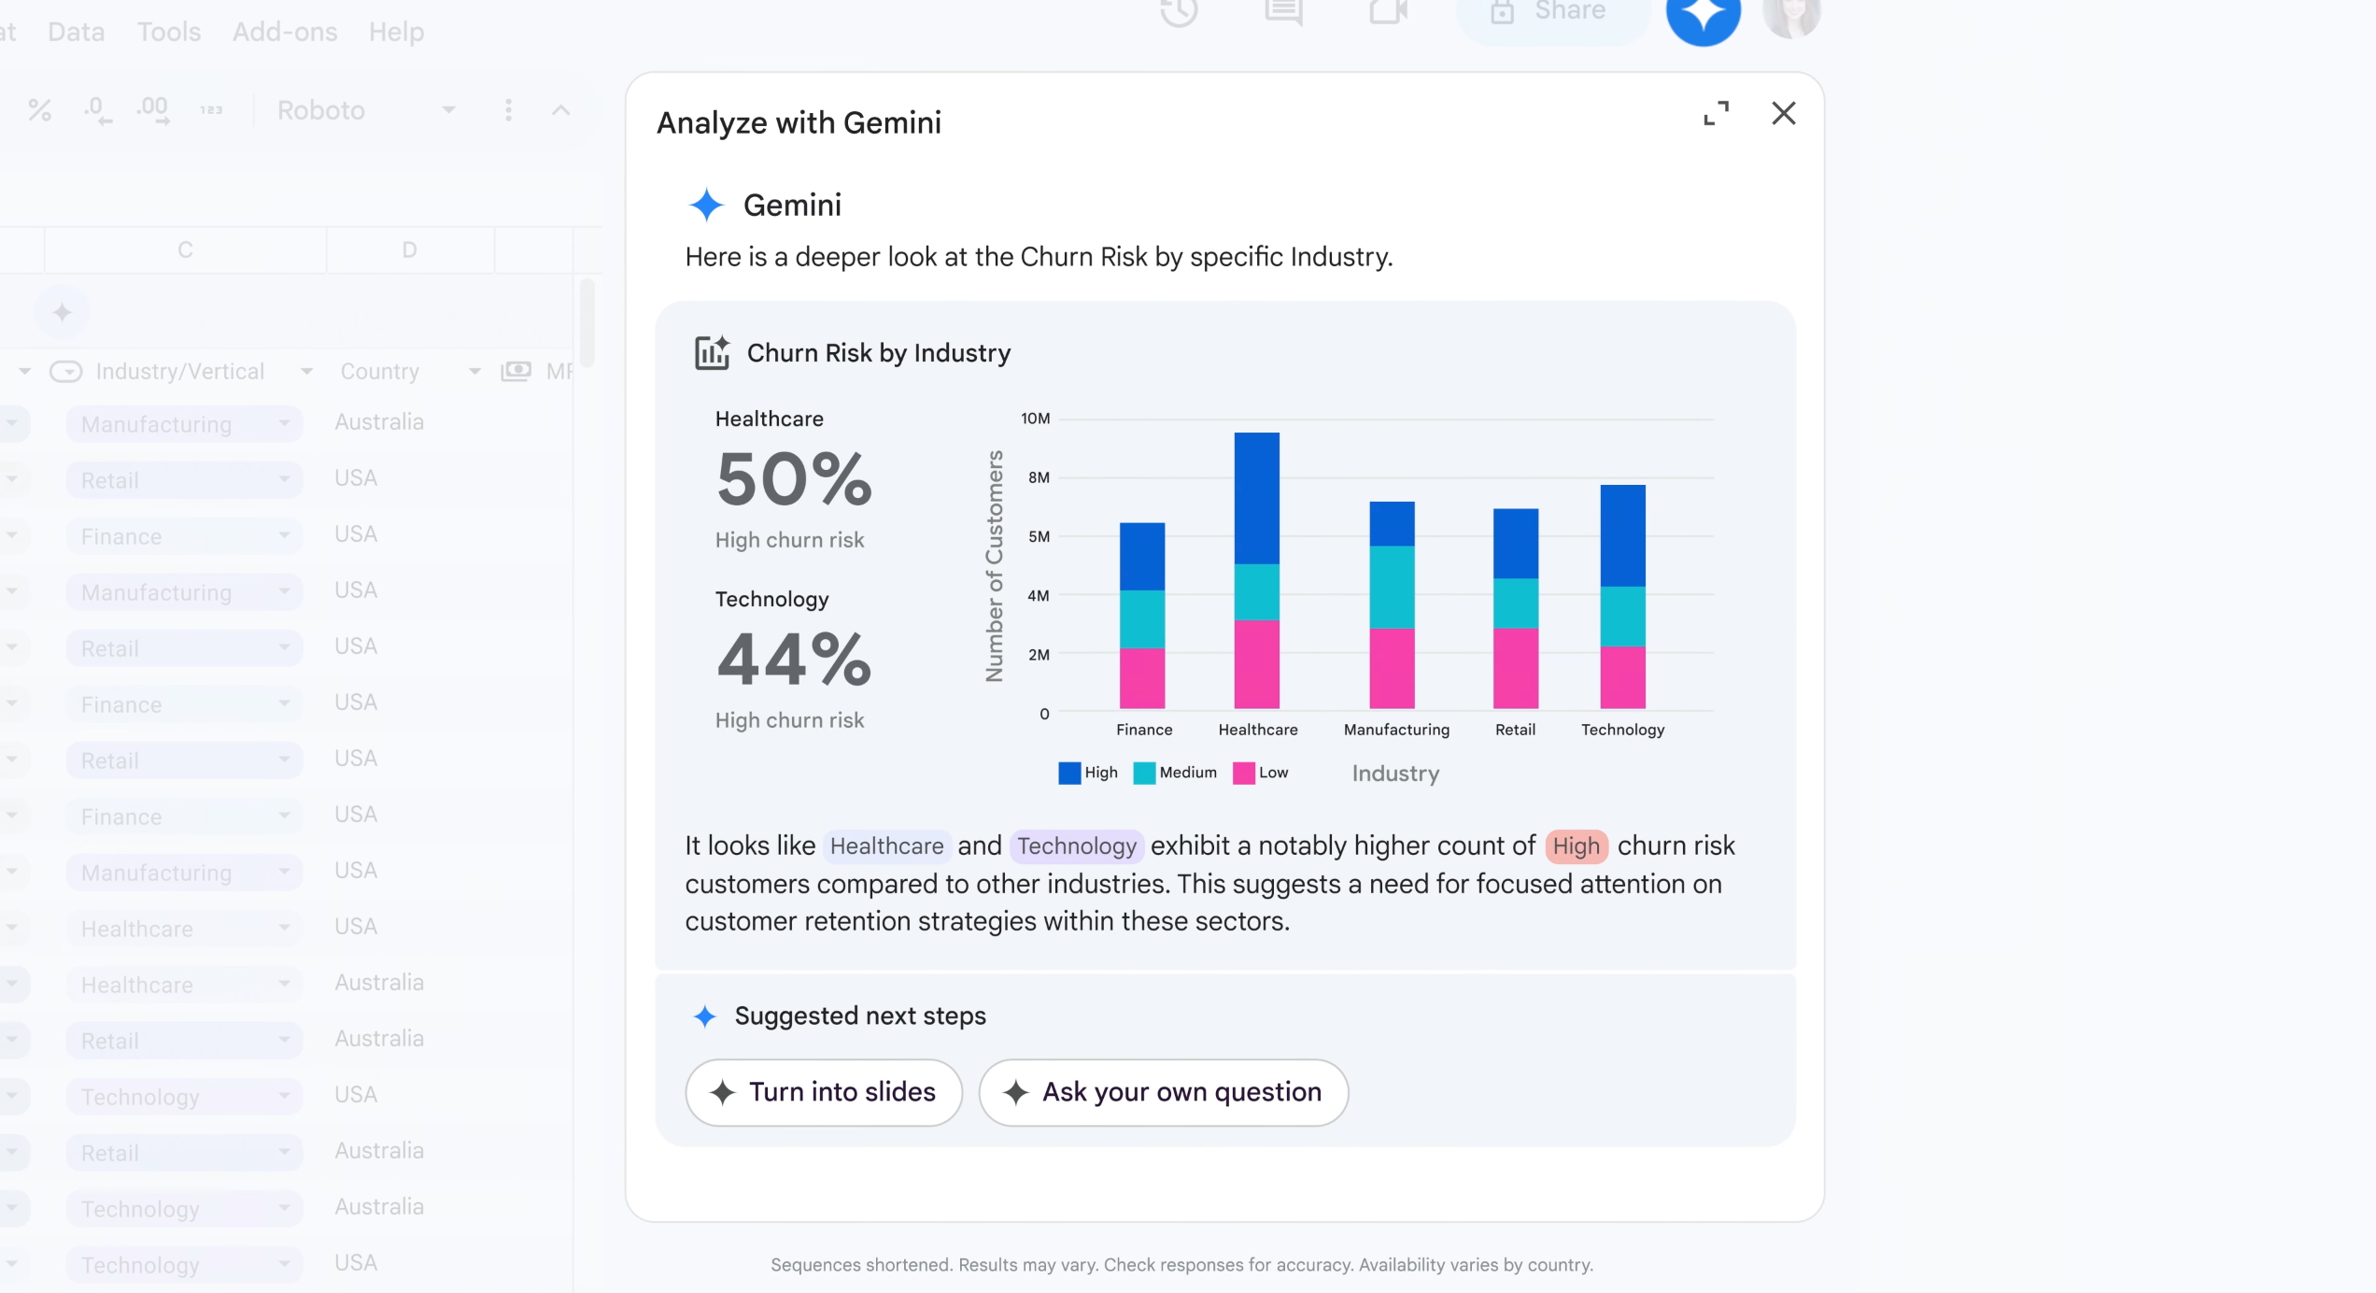Open the 123 number format options
2376x1293 pixels.
[x=210, y=110]
